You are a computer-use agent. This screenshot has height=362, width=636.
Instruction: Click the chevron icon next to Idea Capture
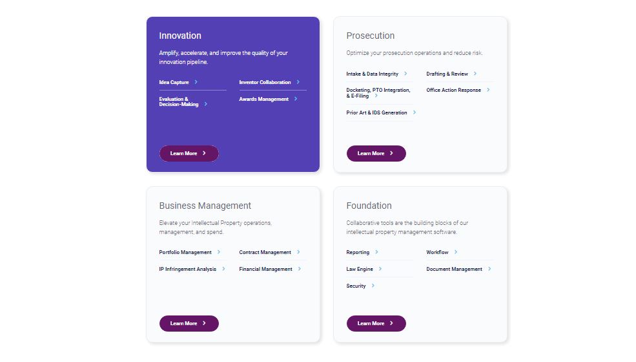(196, 82)
